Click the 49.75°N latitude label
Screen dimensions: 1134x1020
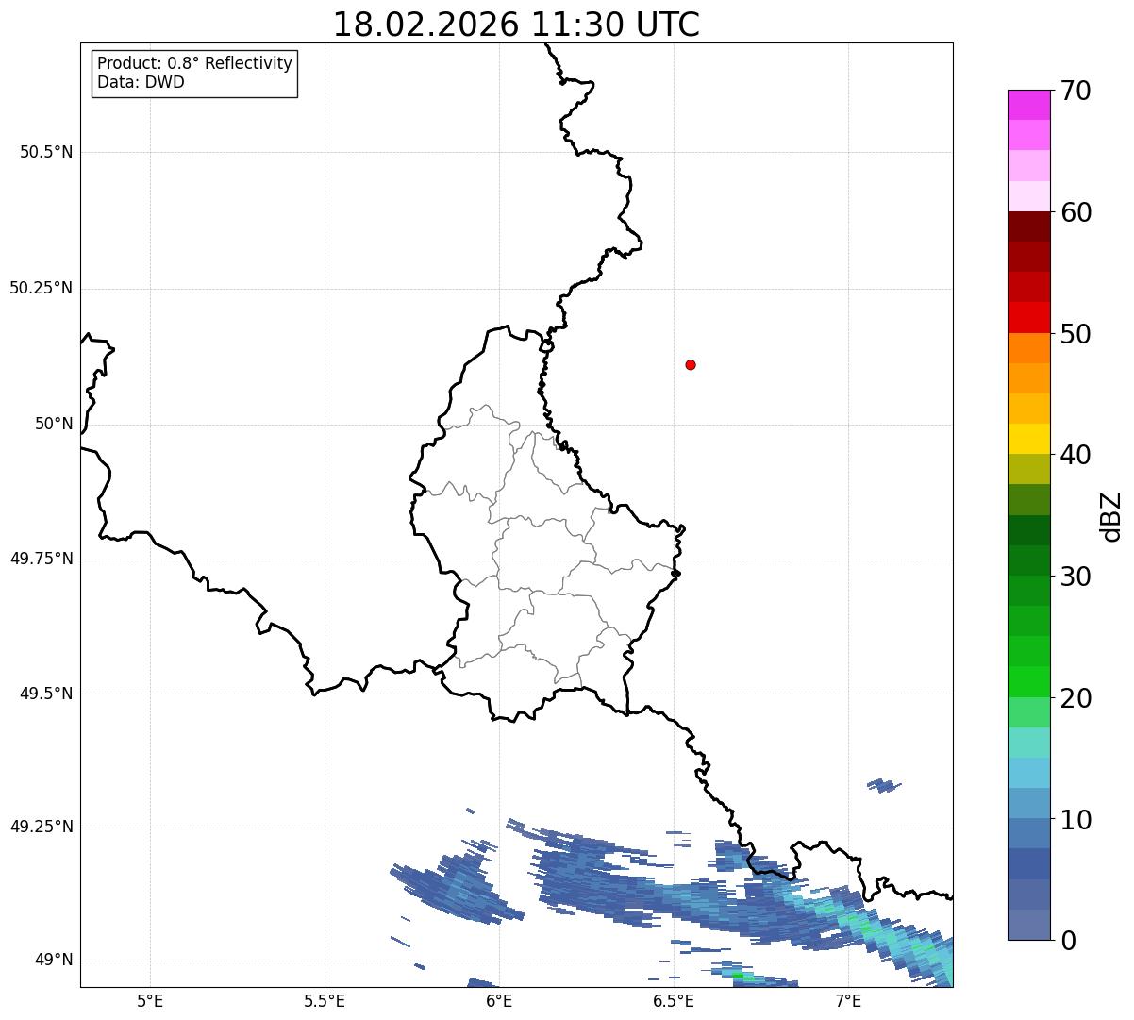pos(42,559)
